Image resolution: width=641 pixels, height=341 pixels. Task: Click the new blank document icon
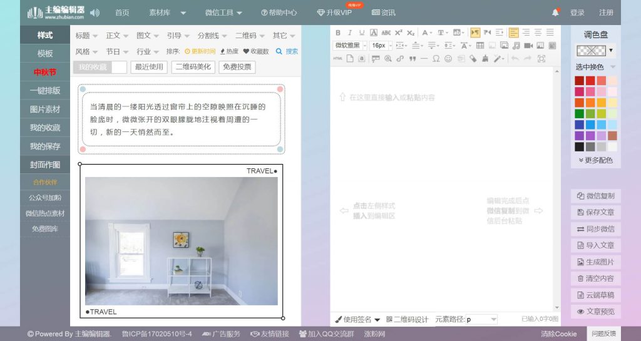[x=350, y=58]
